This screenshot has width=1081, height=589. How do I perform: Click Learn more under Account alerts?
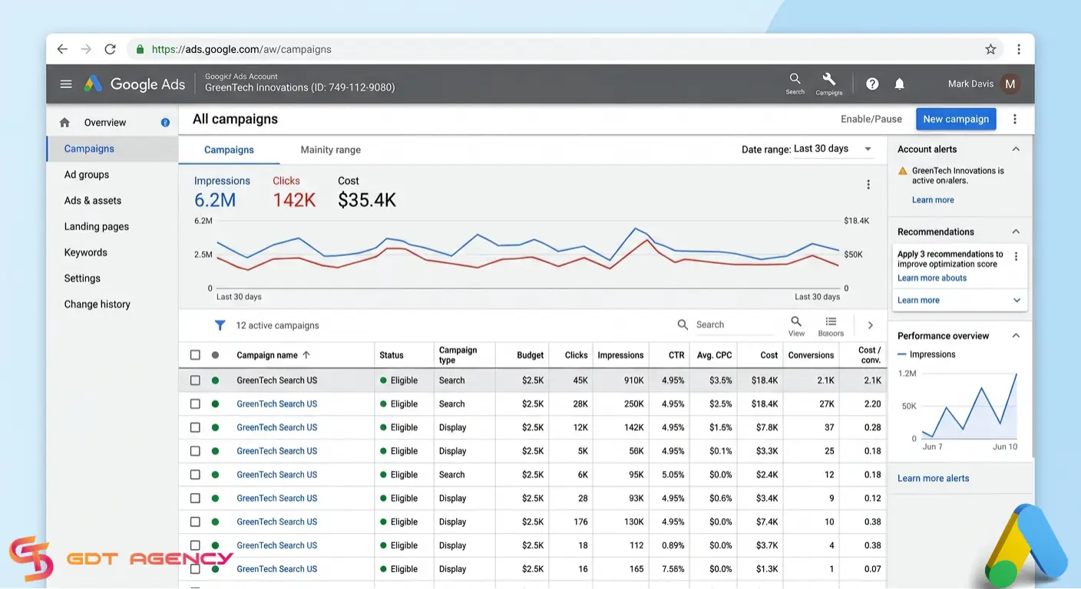[x=933, y=200]
